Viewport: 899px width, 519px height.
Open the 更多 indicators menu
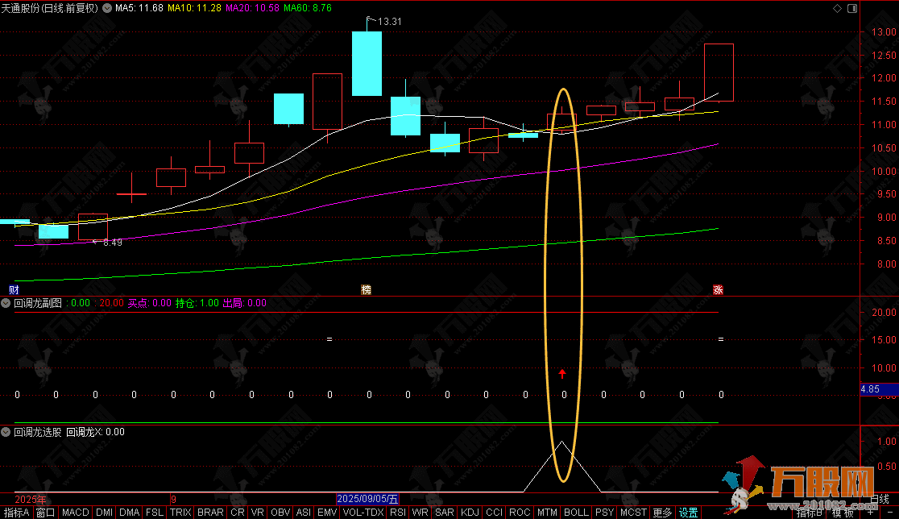662,512
